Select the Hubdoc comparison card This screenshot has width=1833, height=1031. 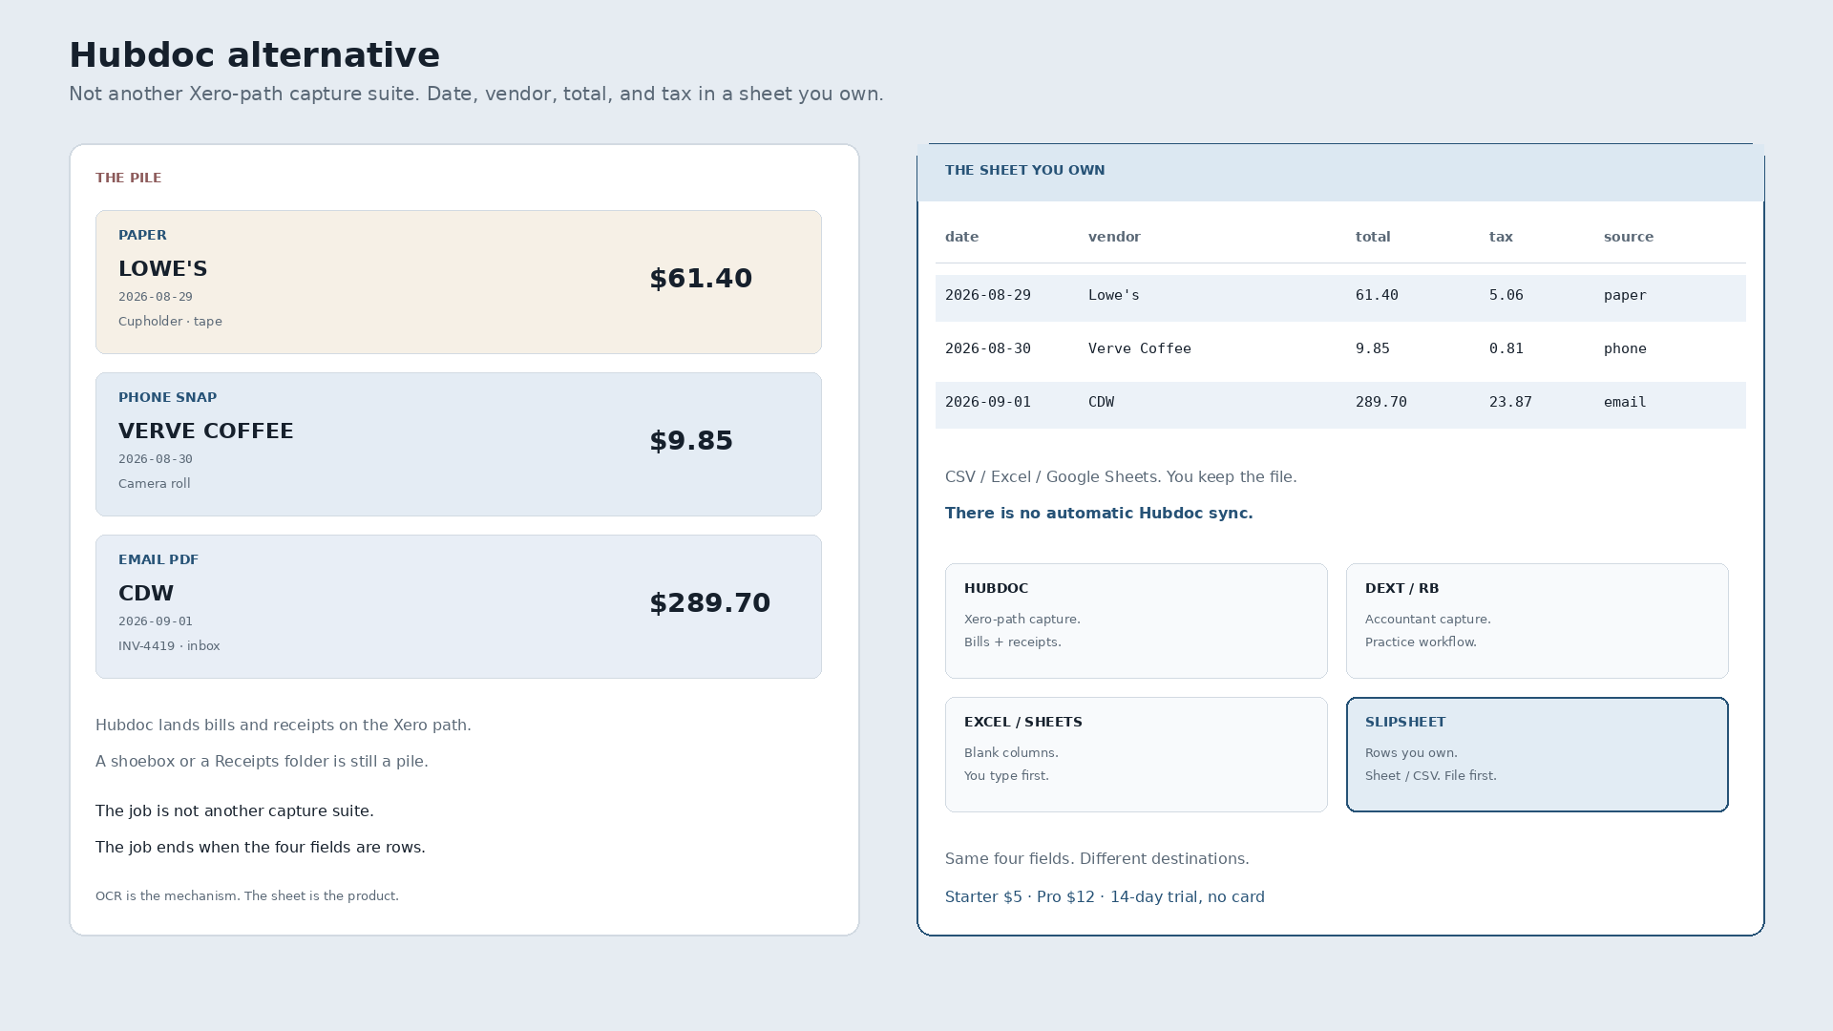pyautogui.click(x=1136, y=621)
